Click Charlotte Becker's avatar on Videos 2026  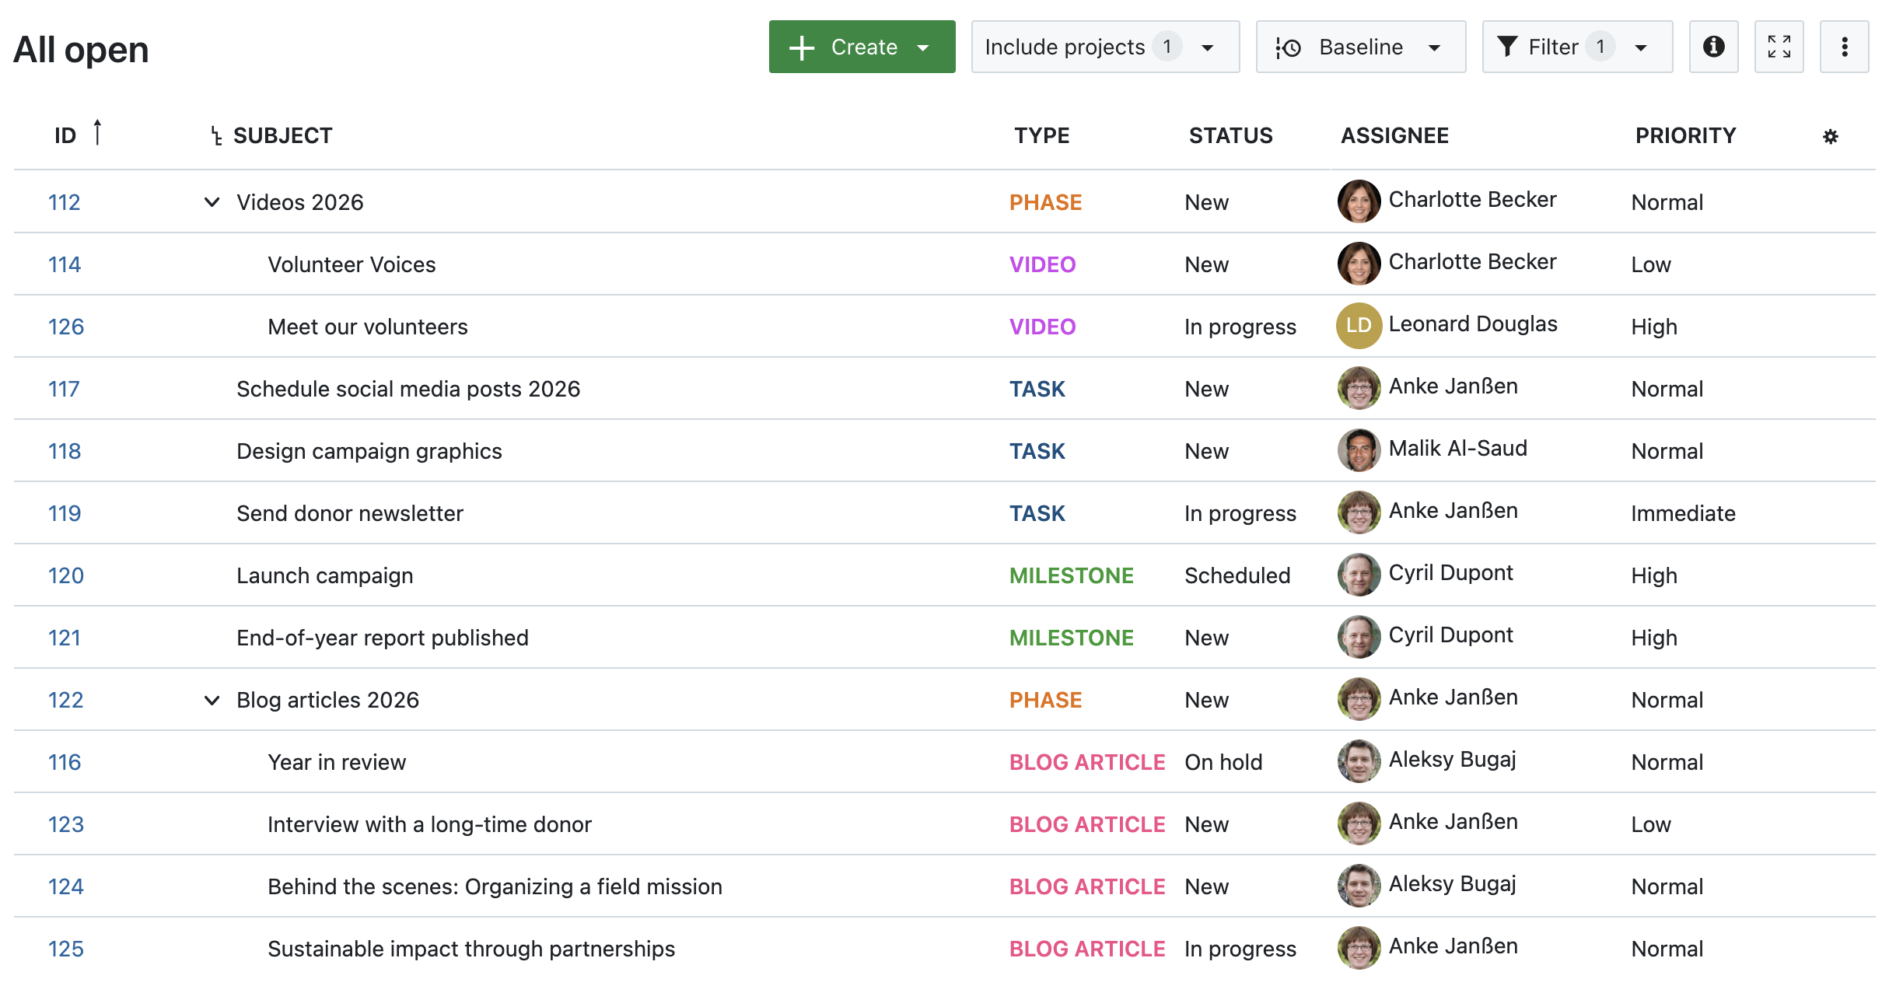1358,201
